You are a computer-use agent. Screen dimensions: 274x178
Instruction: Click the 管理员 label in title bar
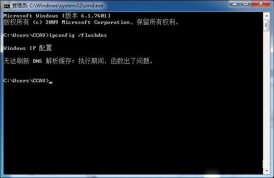19,6
